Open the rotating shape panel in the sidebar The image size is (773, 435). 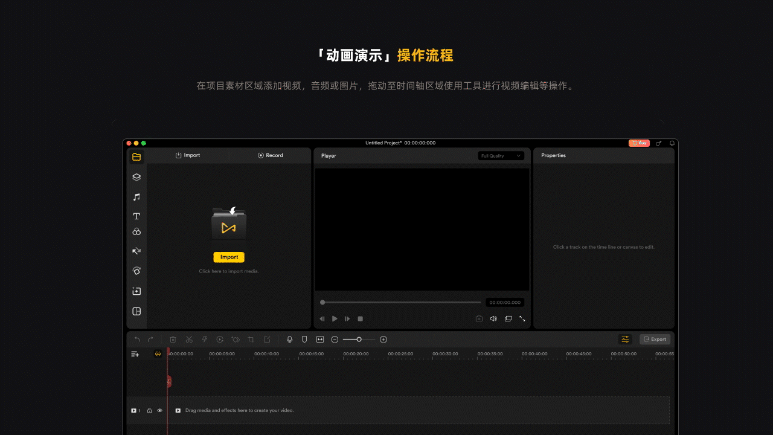tap(136, 271)
